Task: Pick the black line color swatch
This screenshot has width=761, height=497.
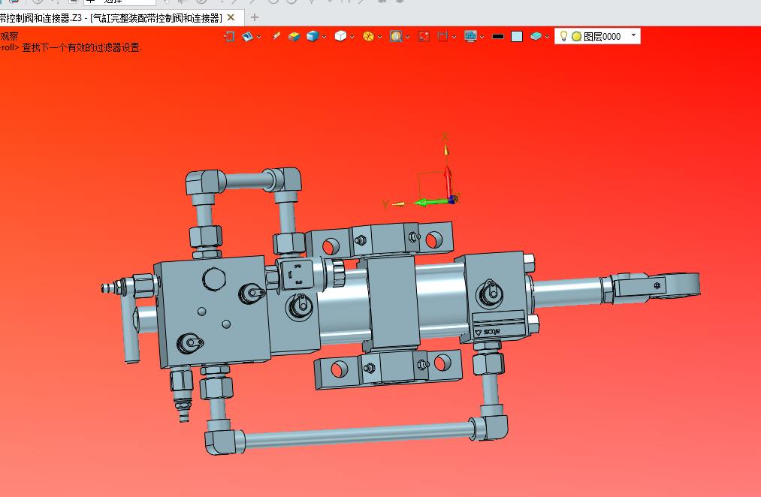Action: pyautogui.click(x=498, y=36)
